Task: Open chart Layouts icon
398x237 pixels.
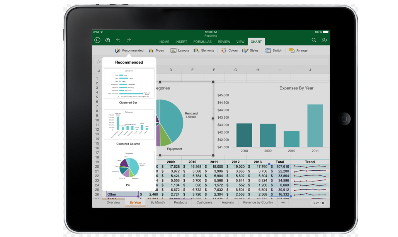Action: (173, 50)
